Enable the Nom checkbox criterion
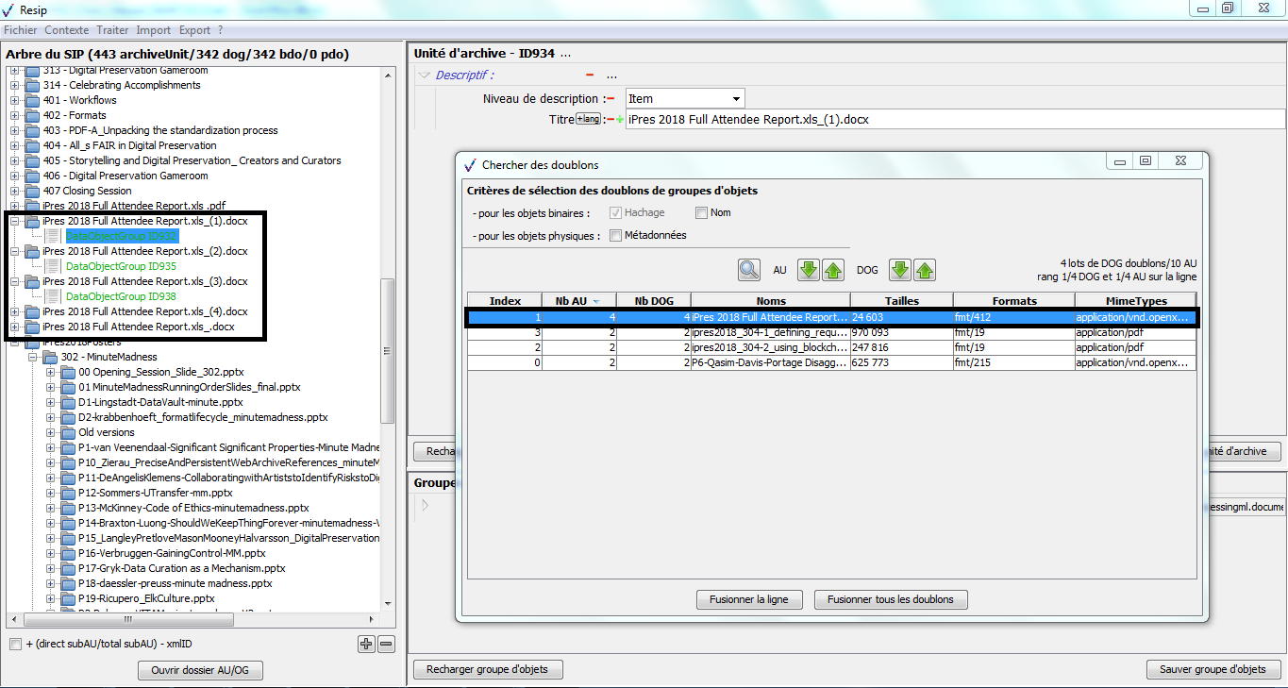The image size is (1288, 688). [701, 212]
